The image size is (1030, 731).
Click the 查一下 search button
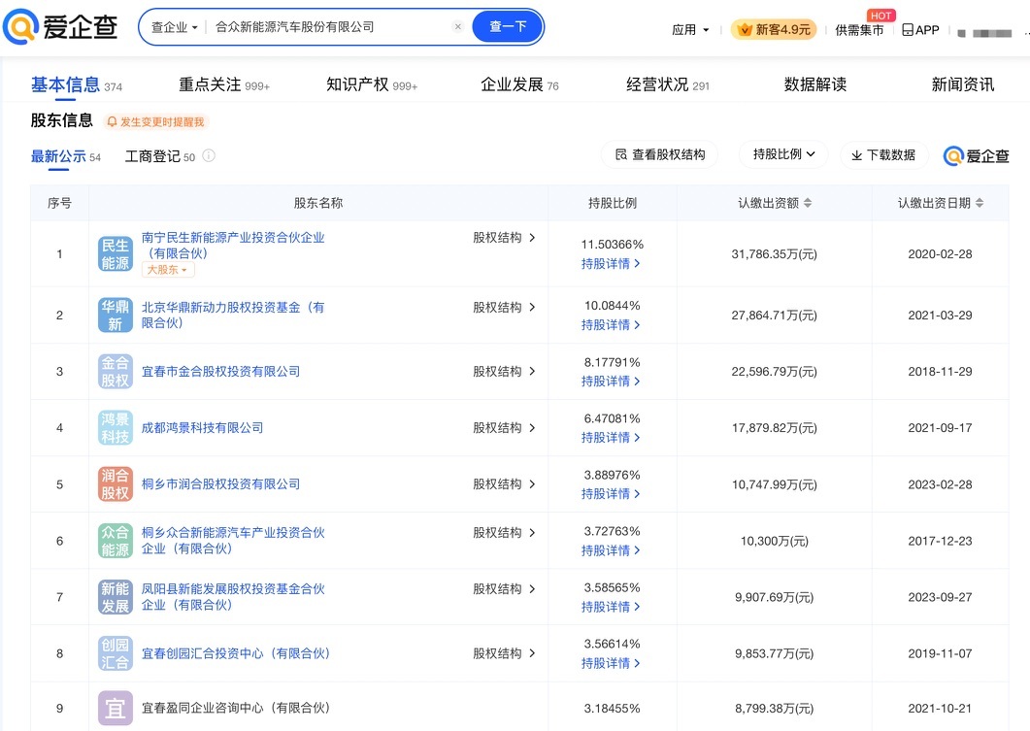(508, 27)
